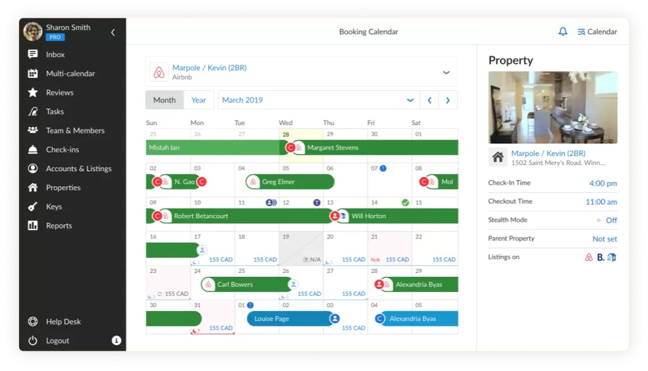648x371 pixels.
Task: Select the Month view button
Action: (165, 100)
